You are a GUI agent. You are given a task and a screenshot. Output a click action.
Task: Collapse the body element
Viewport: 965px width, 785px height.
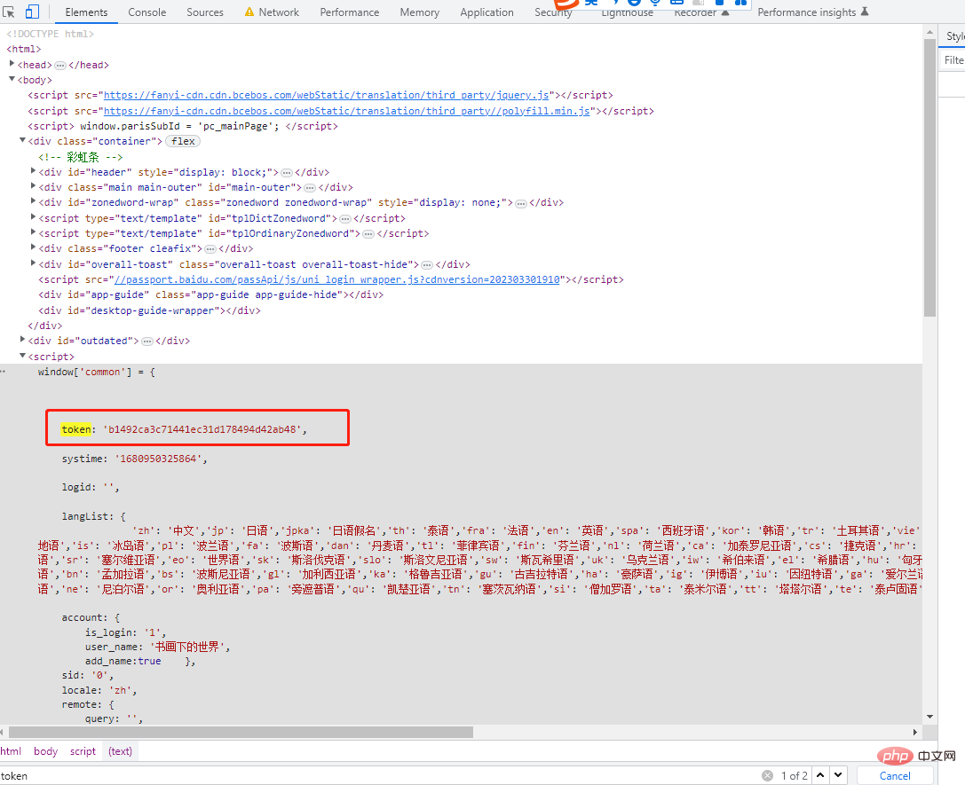12,79
